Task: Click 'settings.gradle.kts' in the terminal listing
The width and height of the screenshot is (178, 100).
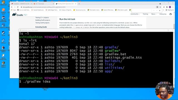Action: pyautogui.click(x=123, y=57)
